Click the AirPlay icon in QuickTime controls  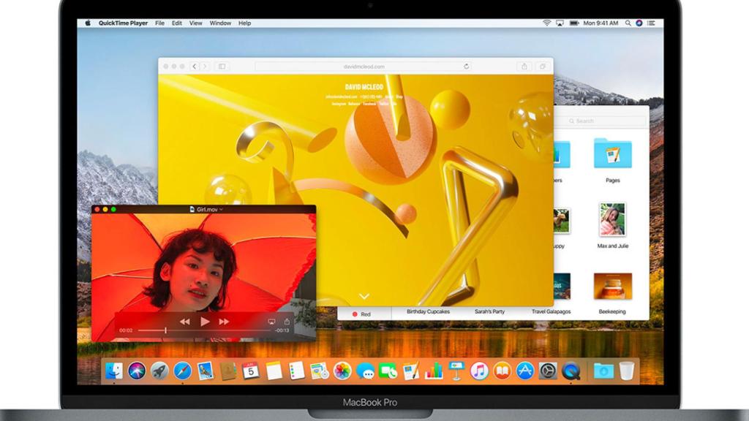(271, 322)
